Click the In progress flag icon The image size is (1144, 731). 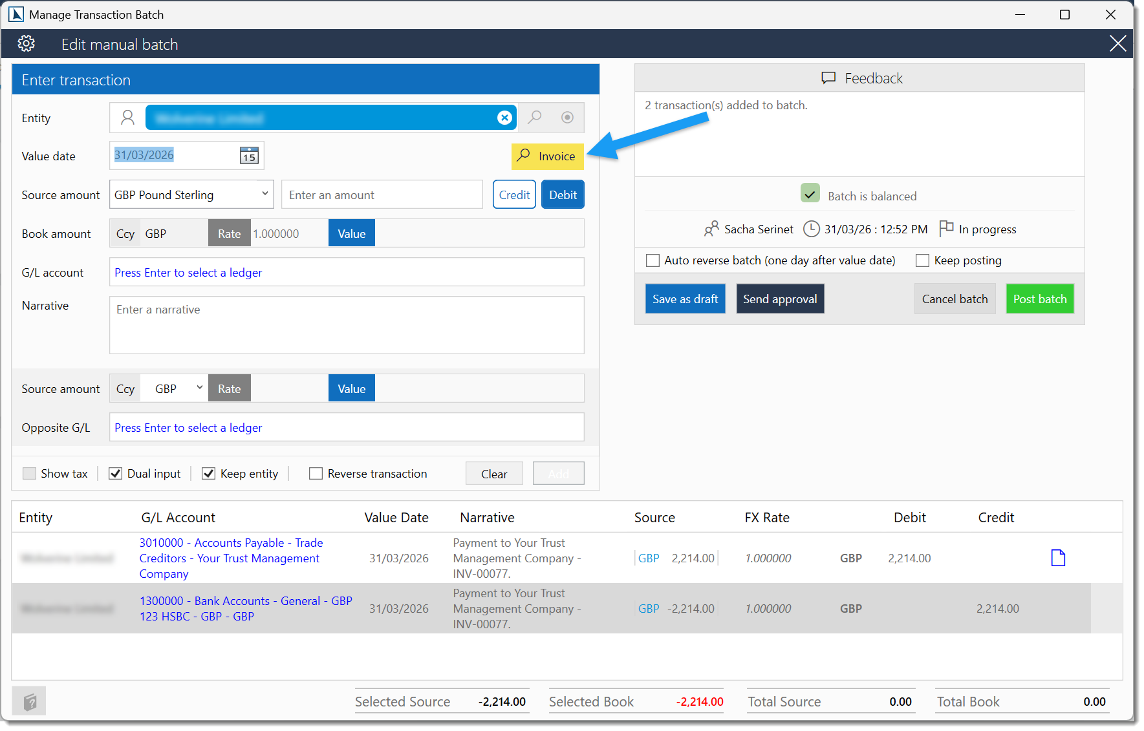point(947,229)
